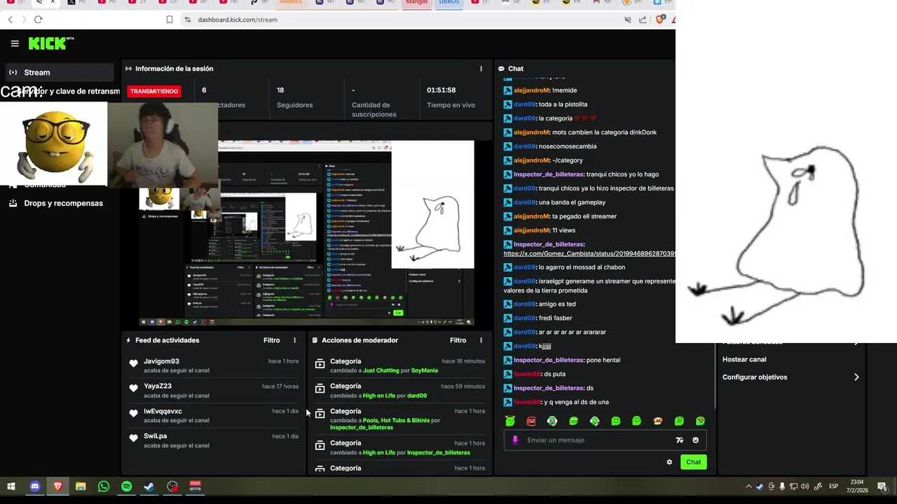Open the emoji picker in chat input
Image resolution: width=897 pixels, height=504 pixels.
(695, 440)
